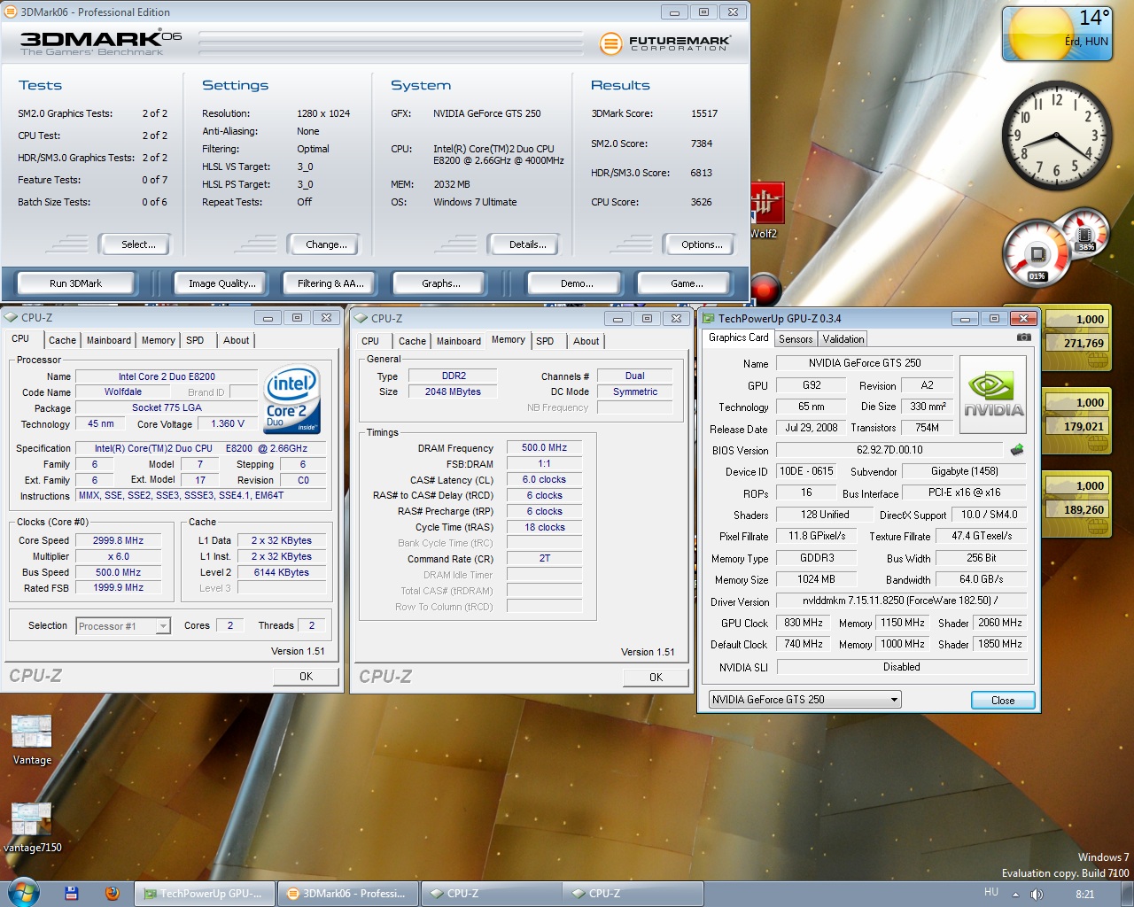Image resolution: width=1134 pixels, height=907 pixels.
Task: Click the Subvendor Gigabyte (1458) field
Action: pos(964,471)
